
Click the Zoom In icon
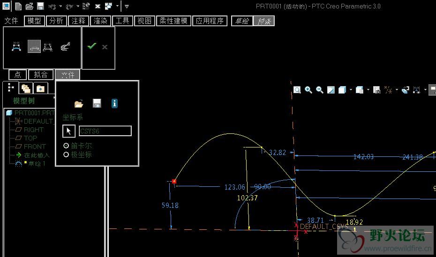308,89
